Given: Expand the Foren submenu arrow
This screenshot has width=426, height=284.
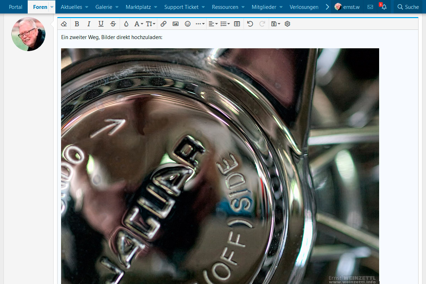Looking at the screenshot, I should coord(52,7).
